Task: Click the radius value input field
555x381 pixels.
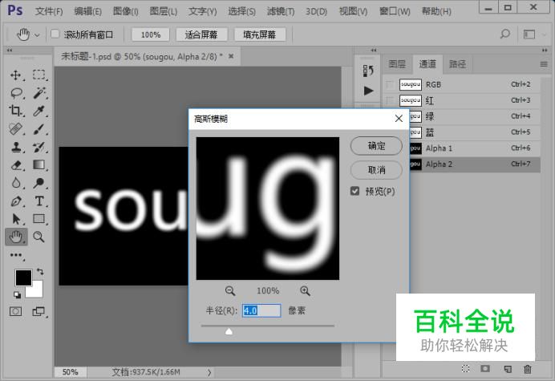Action: (261, 310)
